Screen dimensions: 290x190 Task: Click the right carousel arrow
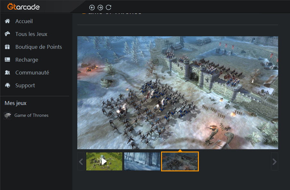(274, 161)
